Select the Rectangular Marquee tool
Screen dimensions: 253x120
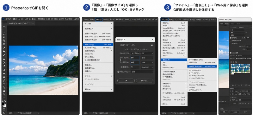pyautogui.click(x=4, y=30)
